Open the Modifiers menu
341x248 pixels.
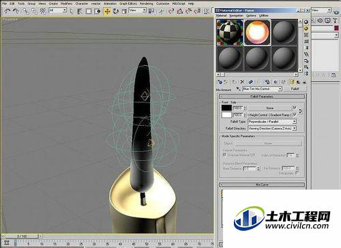[66, 3]
